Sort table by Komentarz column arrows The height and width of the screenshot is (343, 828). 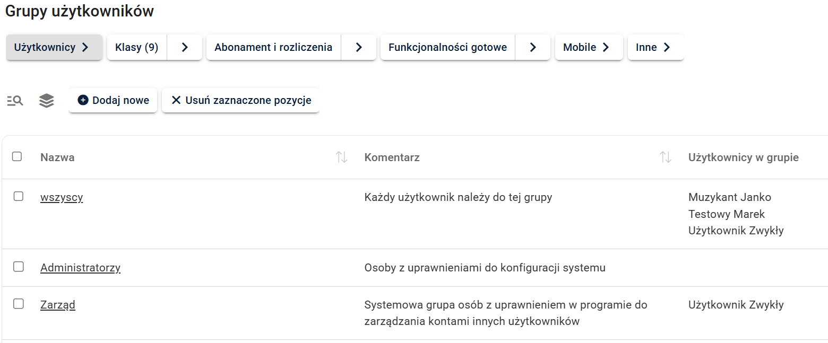point(665,157)
